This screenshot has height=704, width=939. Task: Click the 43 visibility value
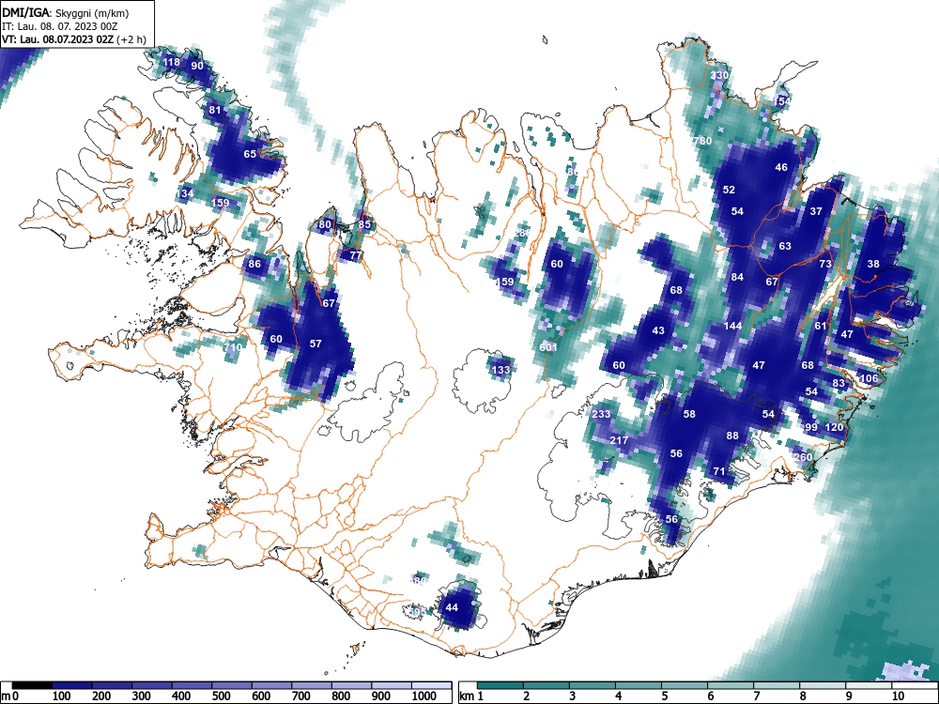pyautogui.click(x=658, y=330)
